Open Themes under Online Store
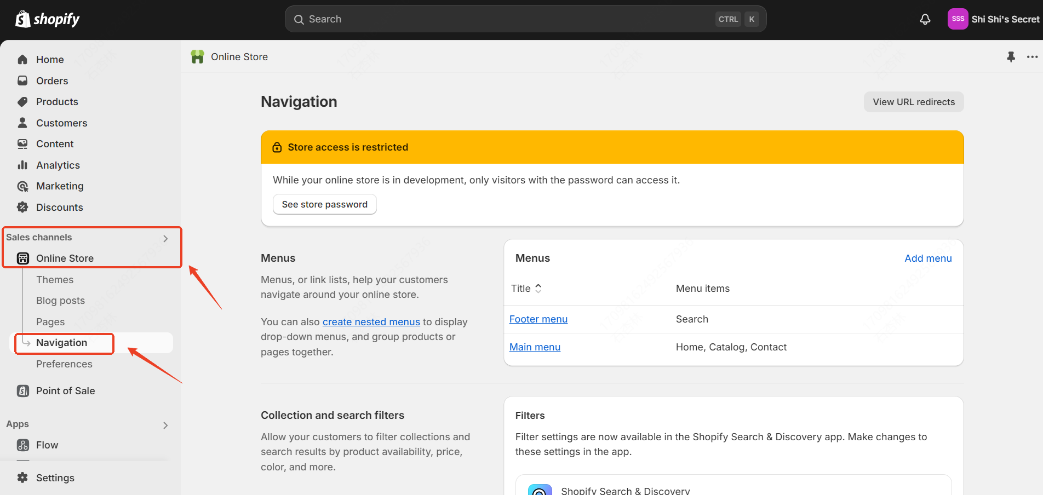 (55, 280)
